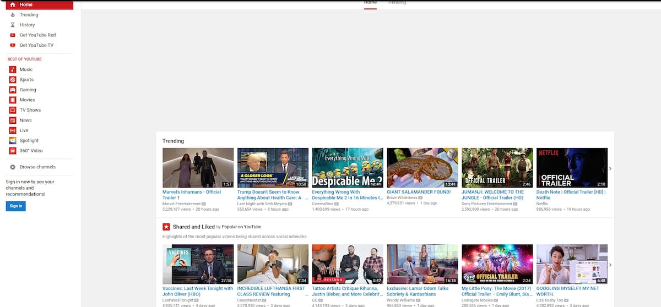Click the Get YouTube Red icon
Image resolution: width=661 pixels, height=307 pixels.
click(13, 35)
